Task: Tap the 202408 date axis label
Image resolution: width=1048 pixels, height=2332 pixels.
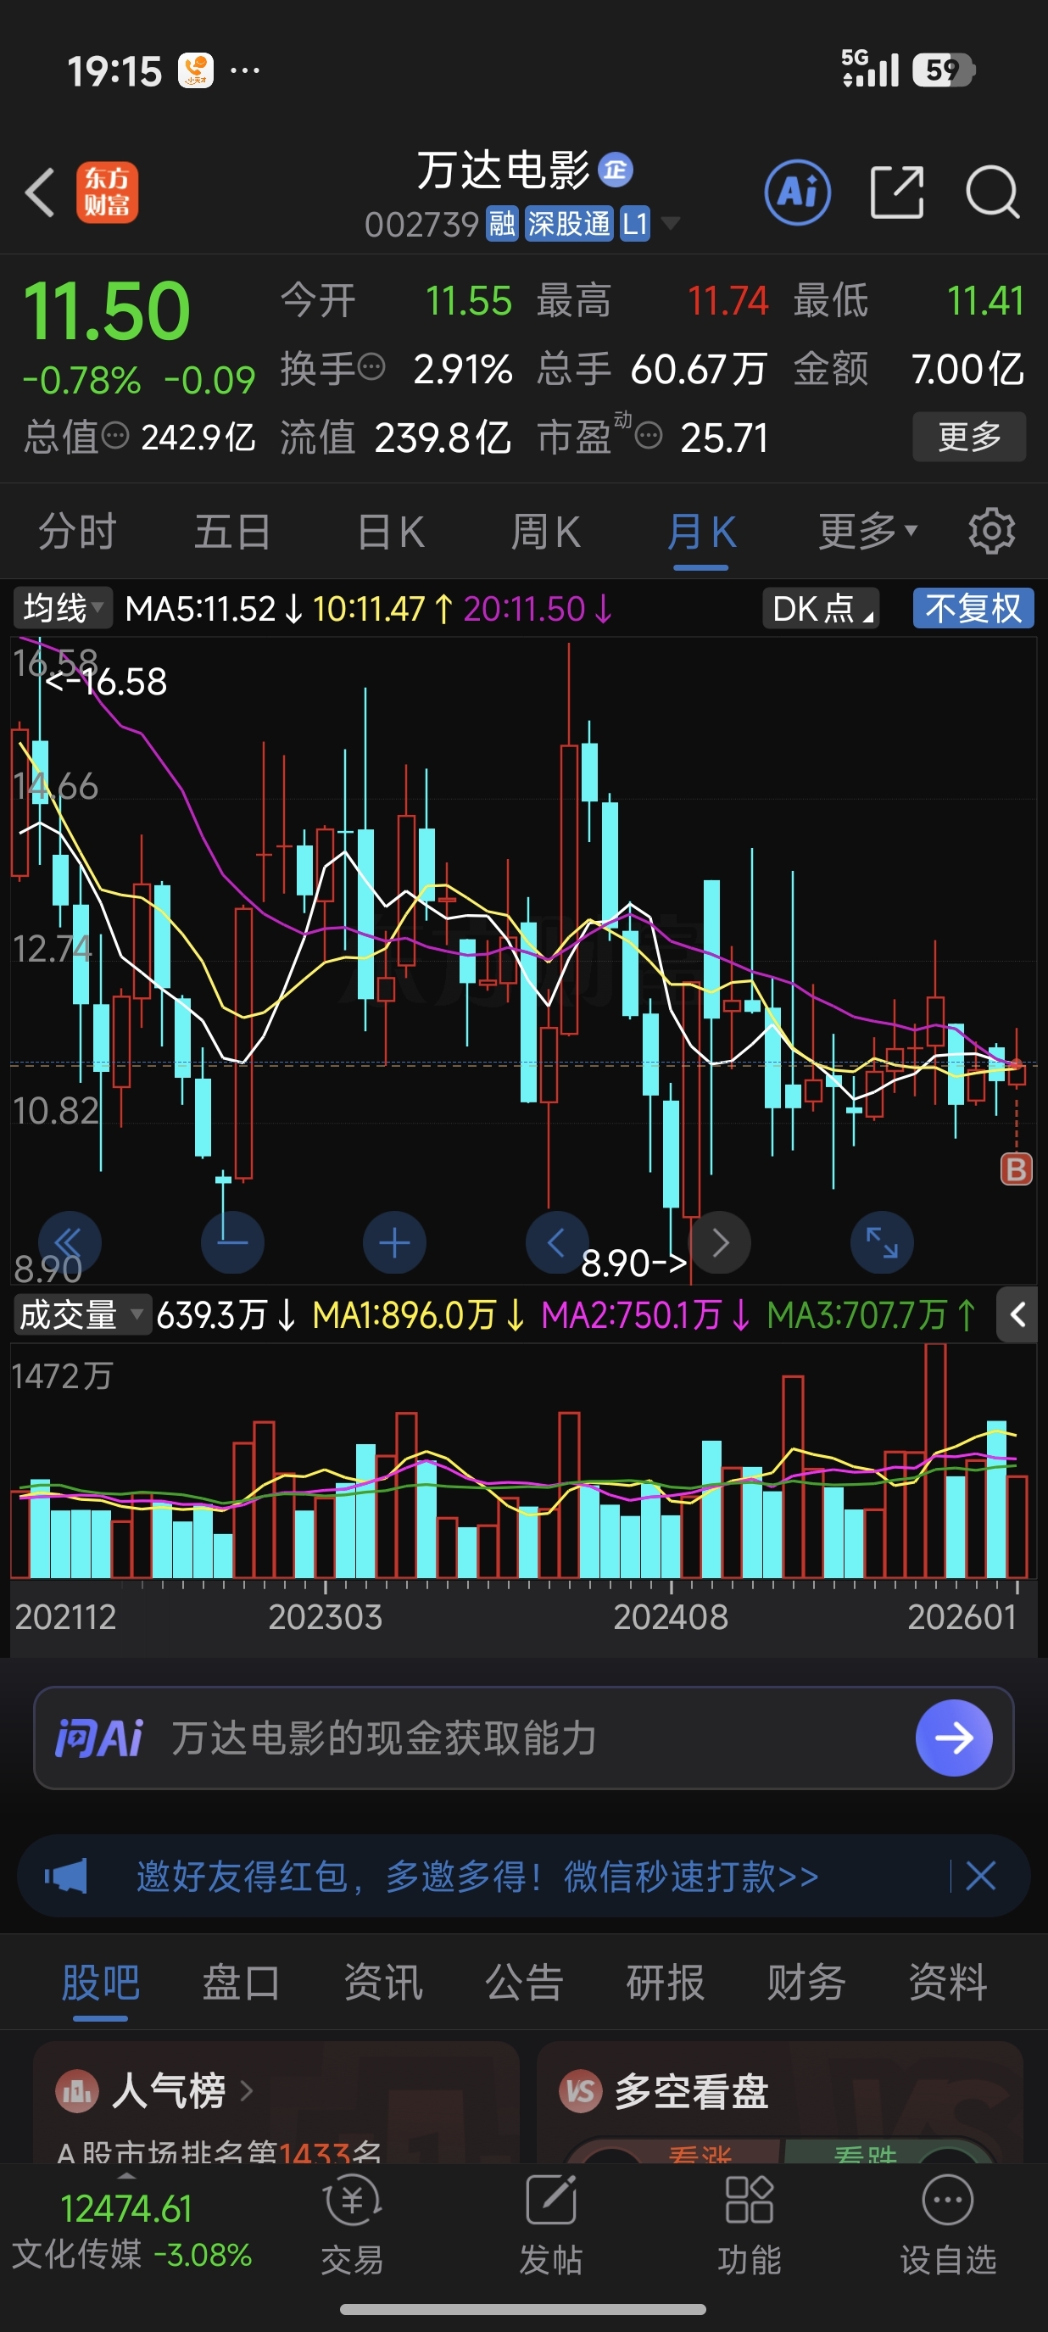Action: [671, 1617]
